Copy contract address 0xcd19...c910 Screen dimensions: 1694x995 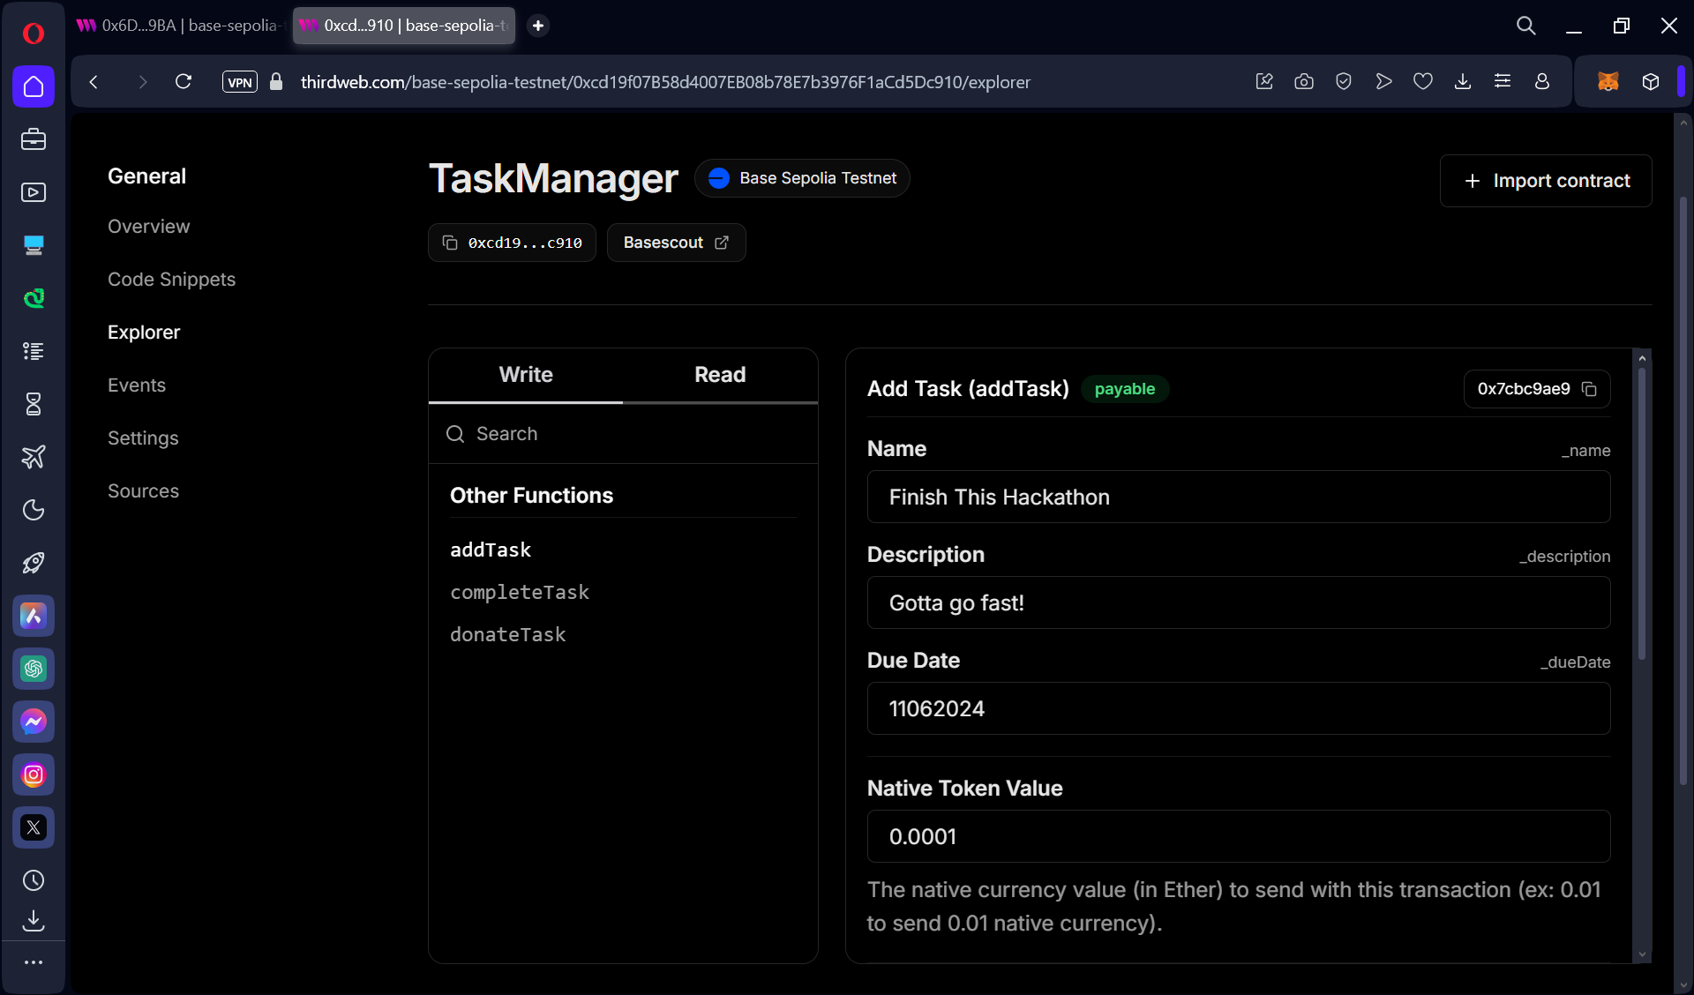pos(513,243)
